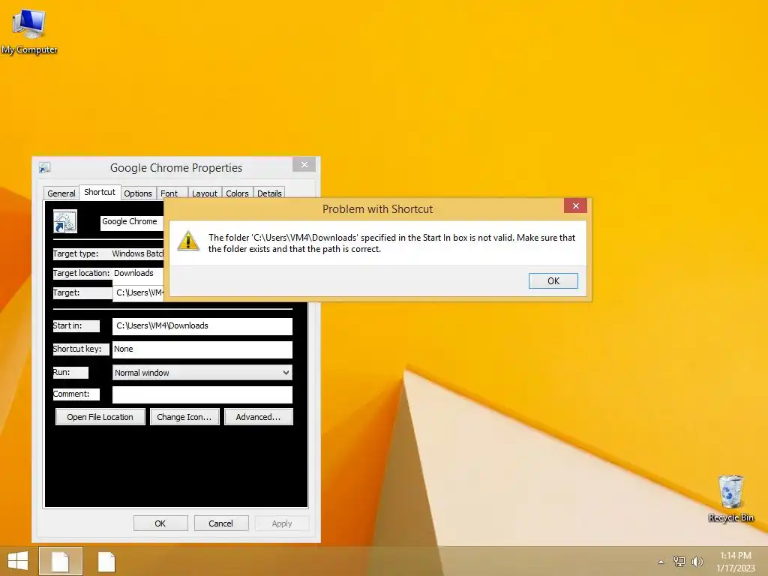Image resolution: width=768 pixels, height=576 pixels.
Task: Click the Change Icon... button
Action: click(x=184, y=417)
